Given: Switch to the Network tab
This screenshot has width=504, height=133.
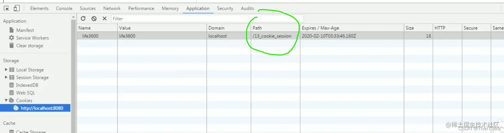Looking at the screenshot, I should pos(112,8).
